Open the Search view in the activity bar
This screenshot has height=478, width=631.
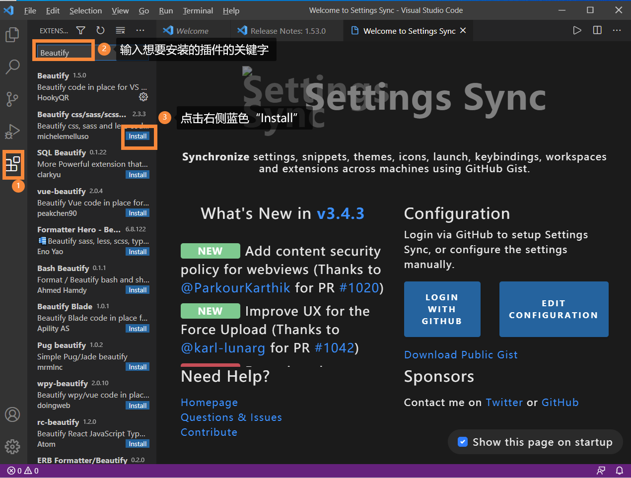tap(12, 66)
